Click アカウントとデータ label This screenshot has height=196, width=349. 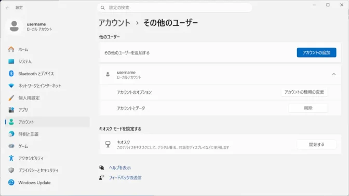(131, 108)
